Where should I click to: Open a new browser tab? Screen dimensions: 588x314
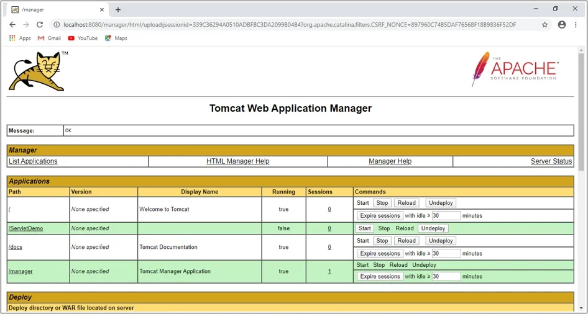coord(118,9)
